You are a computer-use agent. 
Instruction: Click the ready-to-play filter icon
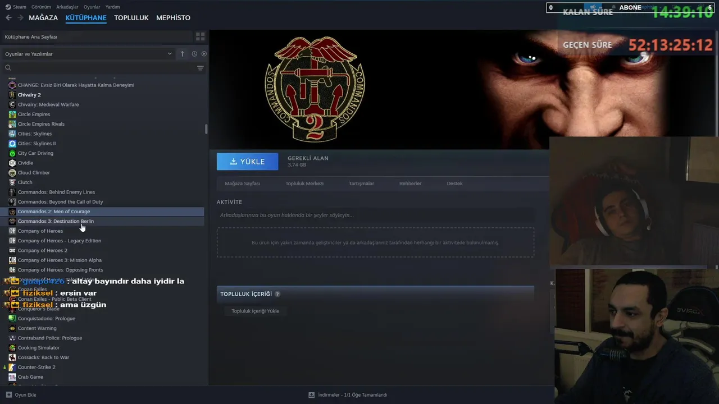click(204, 54)
